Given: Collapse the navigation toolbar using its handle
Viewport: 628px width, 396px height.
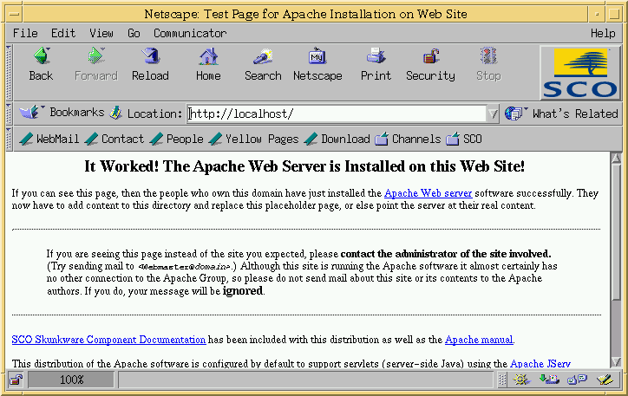Looking at the screenshot, I should point(10,73).
